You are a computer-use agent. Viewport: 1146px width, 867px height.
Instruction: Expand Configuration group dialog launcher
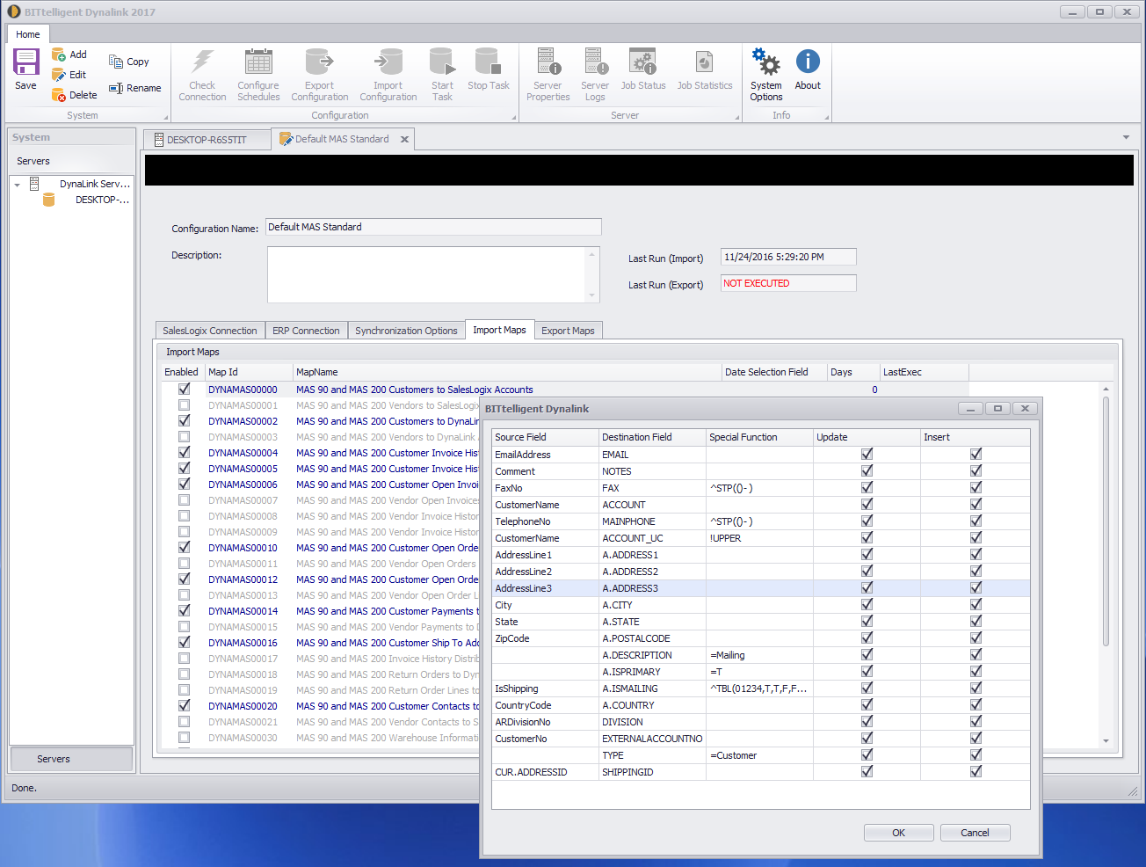click(x=514, y=117)
